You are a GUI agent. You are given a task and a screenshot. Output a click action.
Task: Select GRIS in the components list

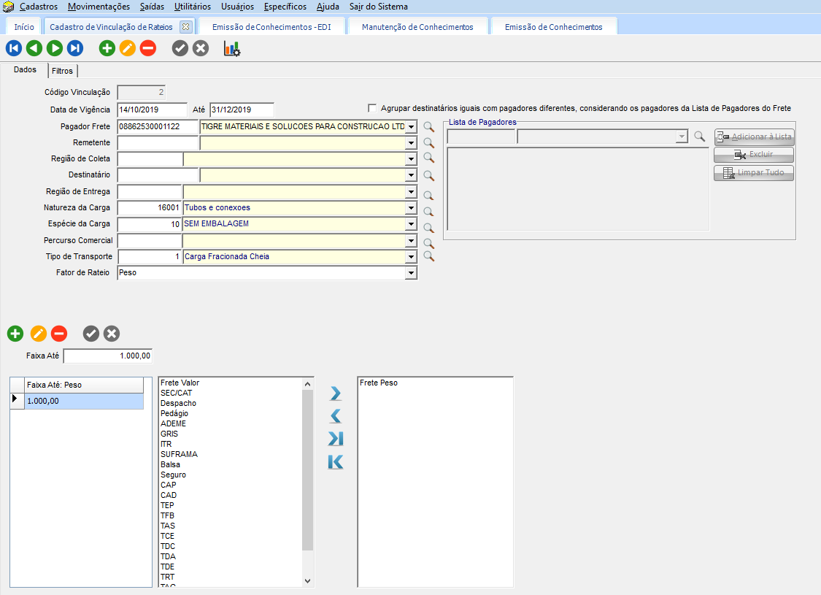coord(169,434)
